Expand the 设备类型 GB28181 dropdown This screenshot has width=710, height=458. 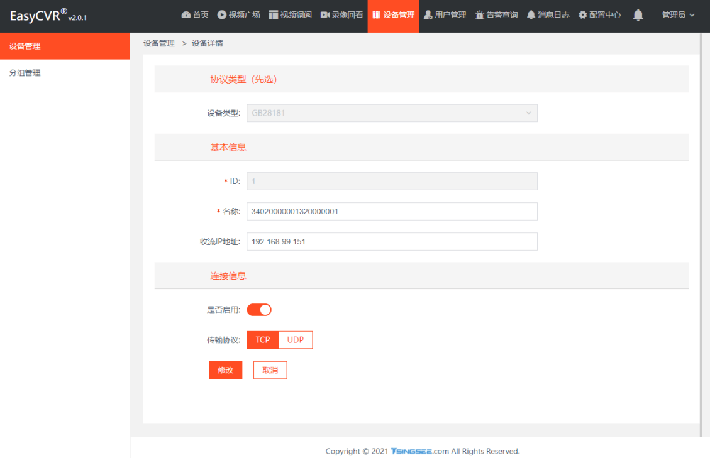point(392,113)
